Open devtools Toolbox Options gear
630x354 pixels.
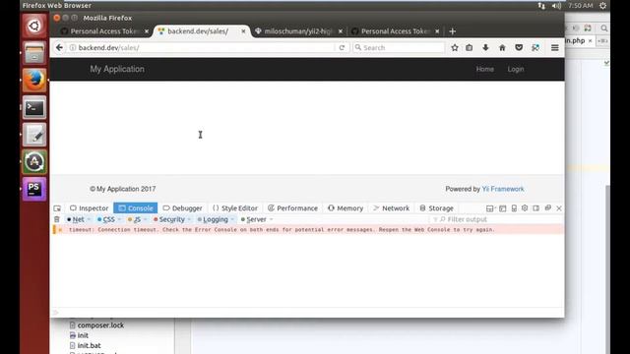(525, 207)
